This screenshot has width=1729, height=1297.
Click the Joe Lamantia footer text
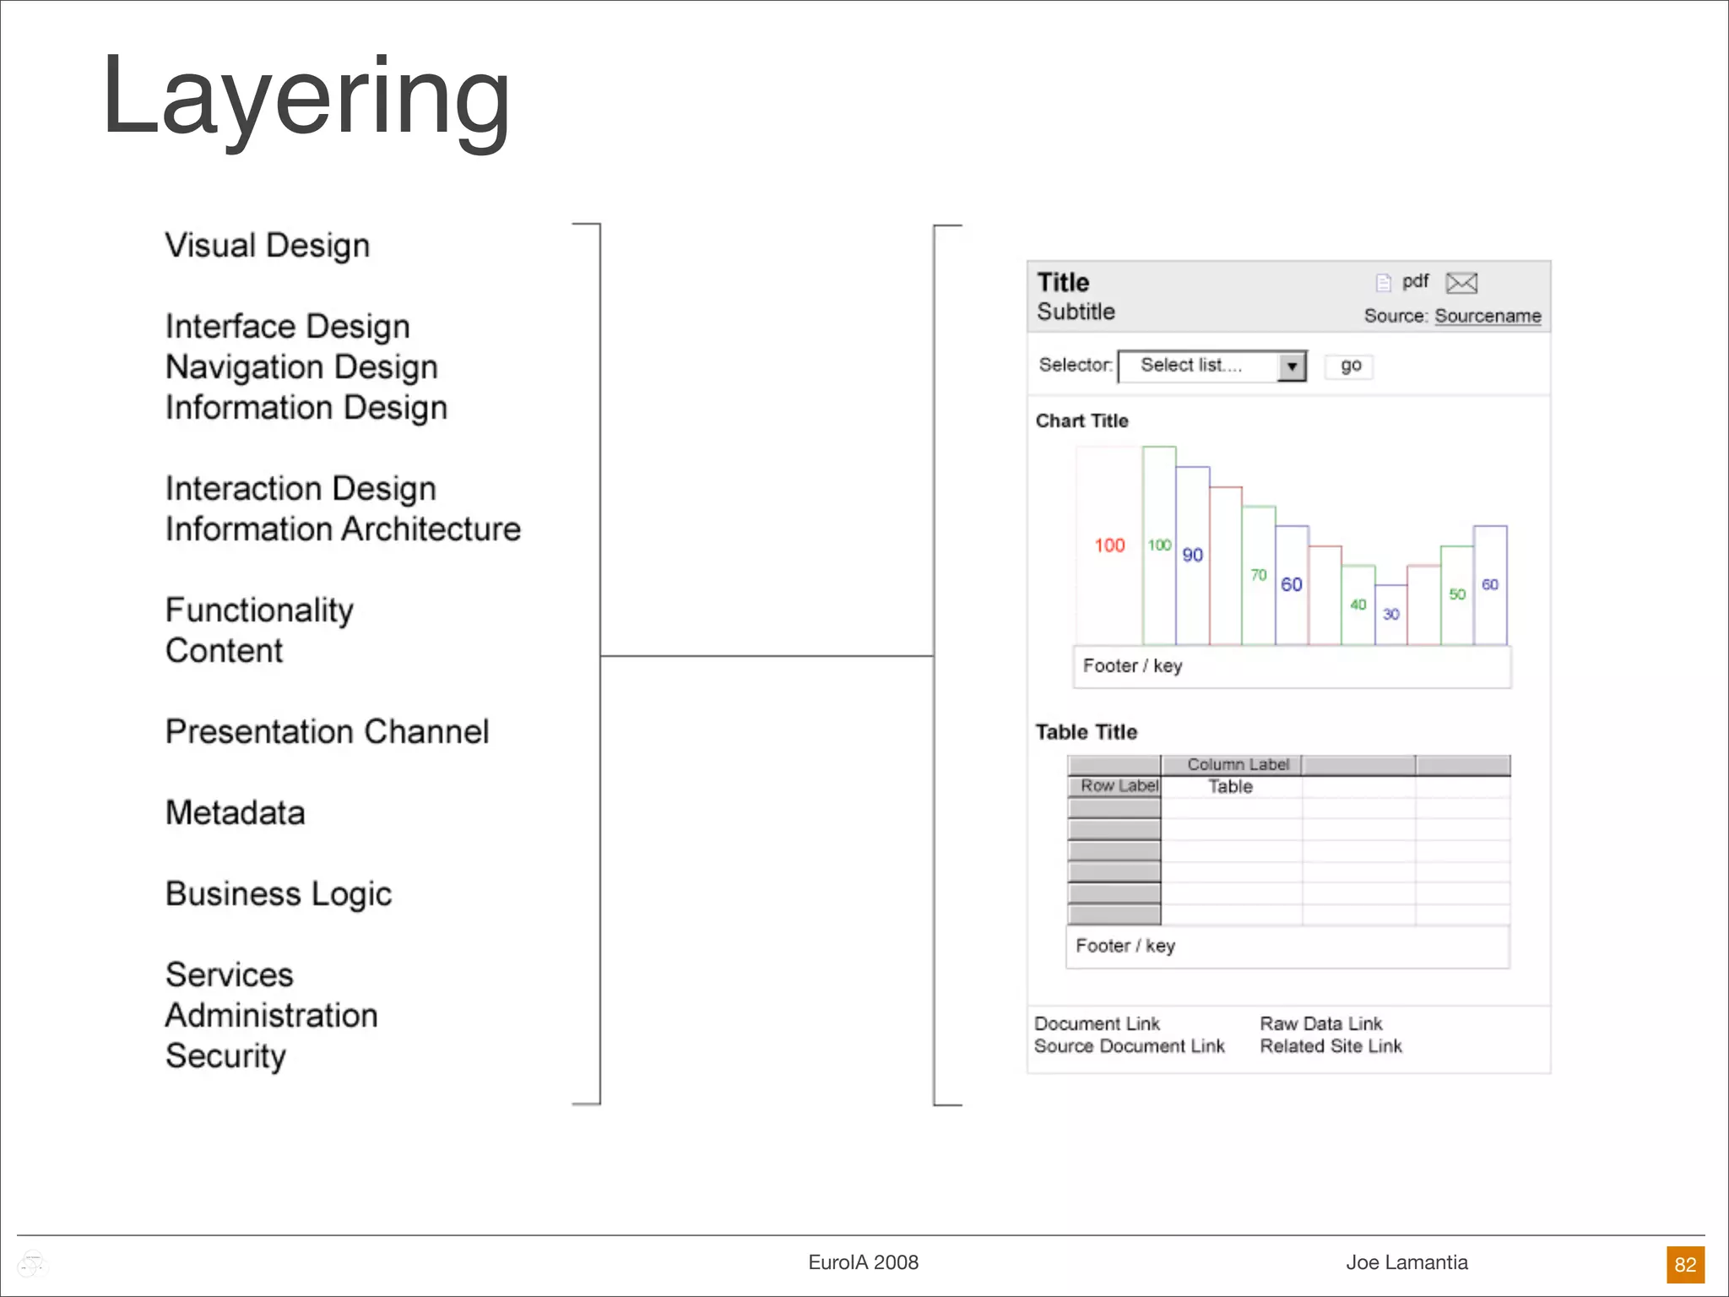click(1407, 1262)
